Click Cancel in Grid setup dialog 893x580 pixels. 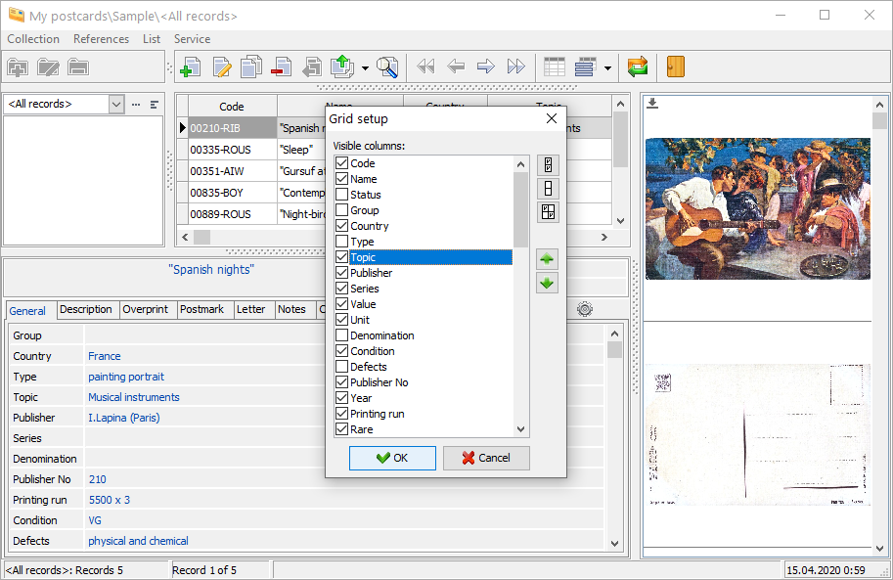click(486, 458)
